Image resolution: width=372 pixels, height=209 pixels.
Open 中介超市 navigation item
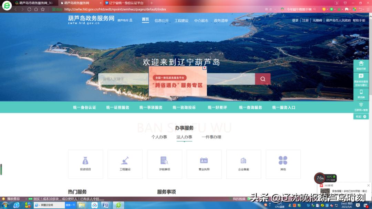(201, 21)
